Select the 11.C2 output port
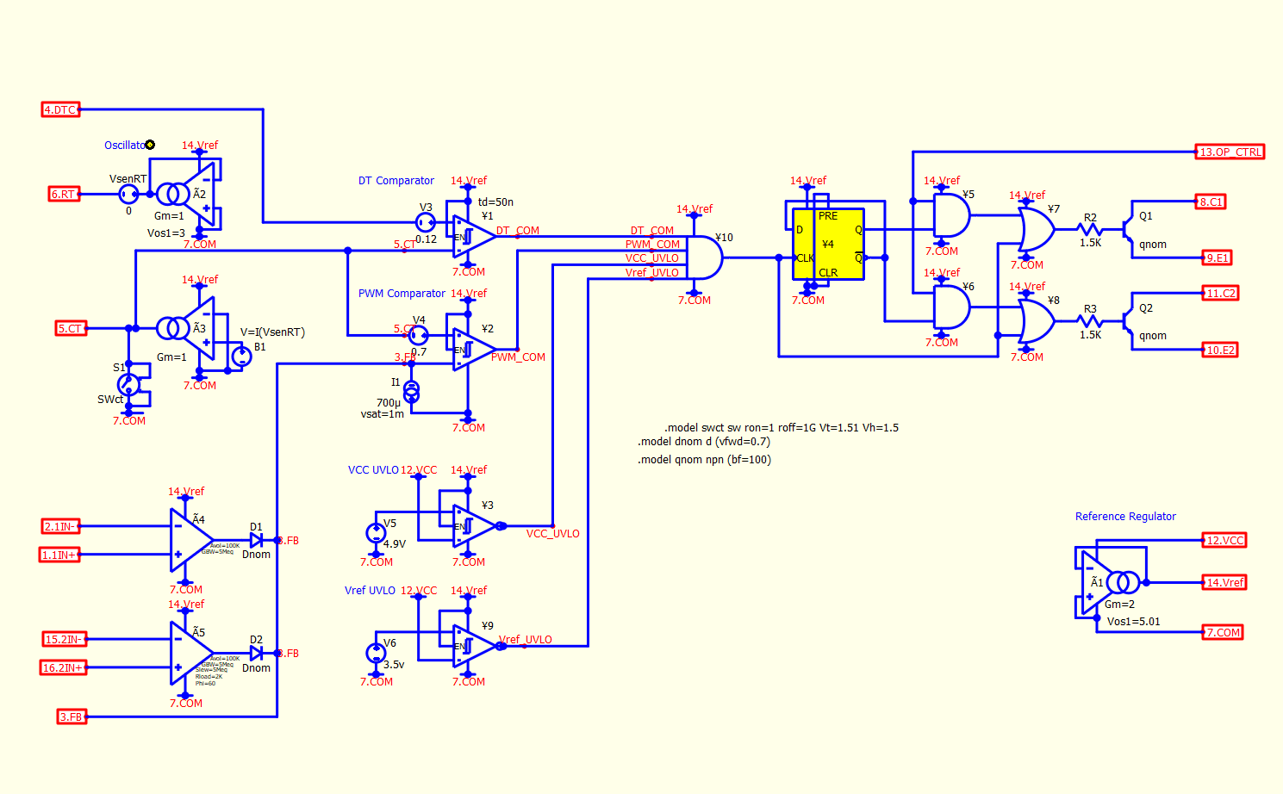This screenshot has width=1283, height=794. [1220, 293]
